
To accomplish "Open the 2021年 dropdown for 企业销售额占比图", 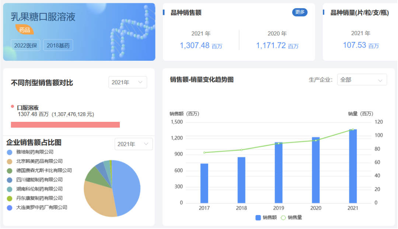I will tap(133, 144).
